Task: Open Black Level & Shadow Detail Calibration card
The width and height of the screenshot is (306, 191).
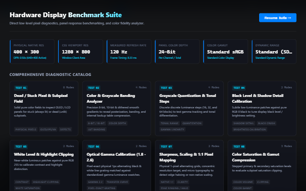Action: click(x=262, y=108)
